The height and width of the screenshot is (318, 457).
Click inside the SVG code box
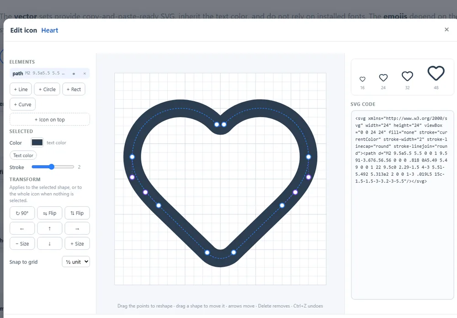click(402, 205)
